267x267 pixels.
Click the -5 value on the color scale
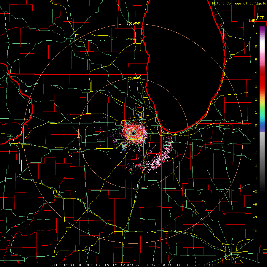[255, 192]
